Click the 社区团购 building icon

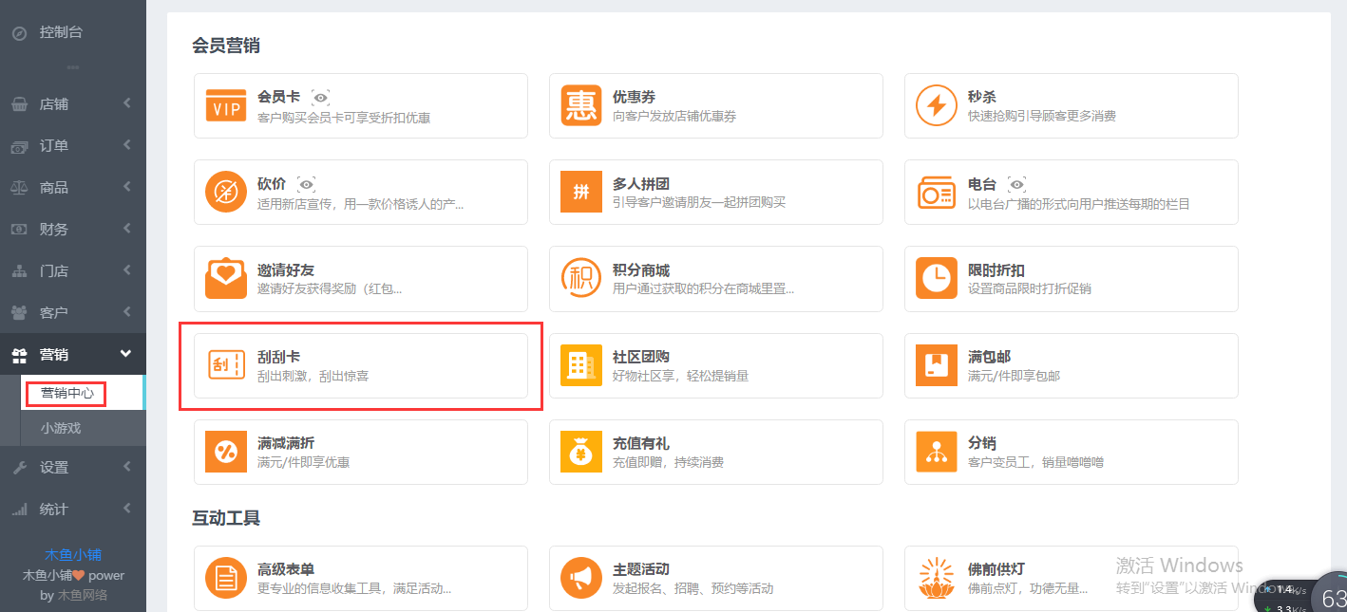coord(581,365)
